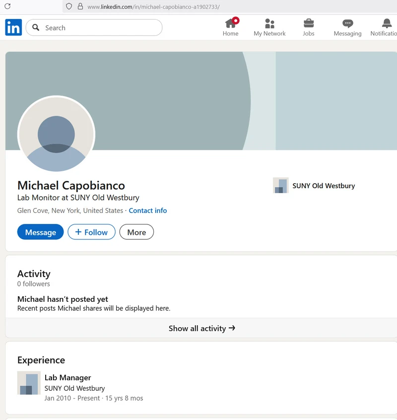
Task: Click the SUNY Old Westbury header link text
Action: (x=324, y=186)
